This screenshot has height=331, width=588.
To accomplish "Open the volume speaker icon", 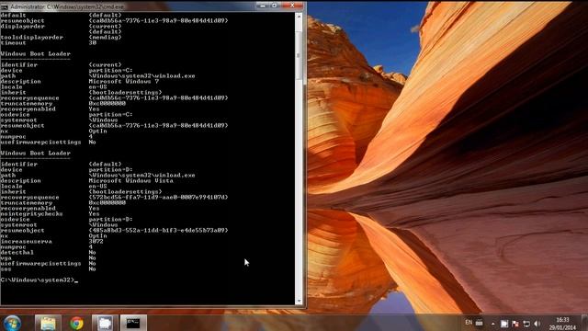I will pos(537,324).
